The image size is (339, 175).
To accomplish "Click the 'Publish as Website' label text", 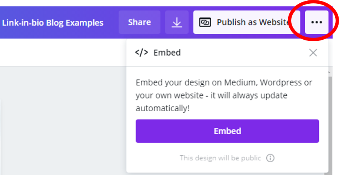I will [253, 22].
